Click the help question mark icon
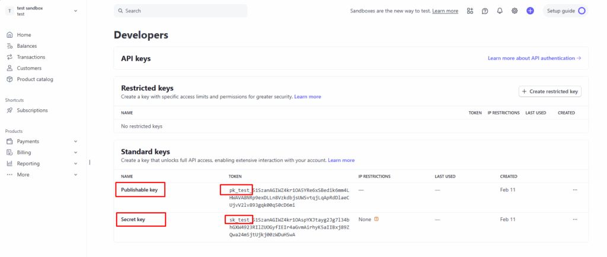 (485, 11)
